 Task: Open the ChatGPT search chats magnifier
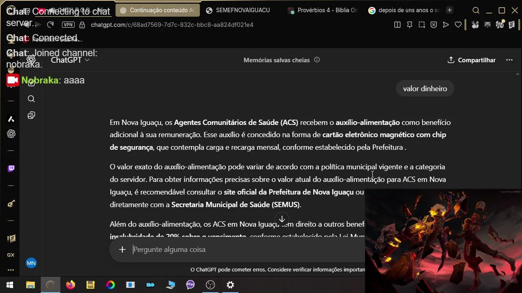tap(31, 99)
